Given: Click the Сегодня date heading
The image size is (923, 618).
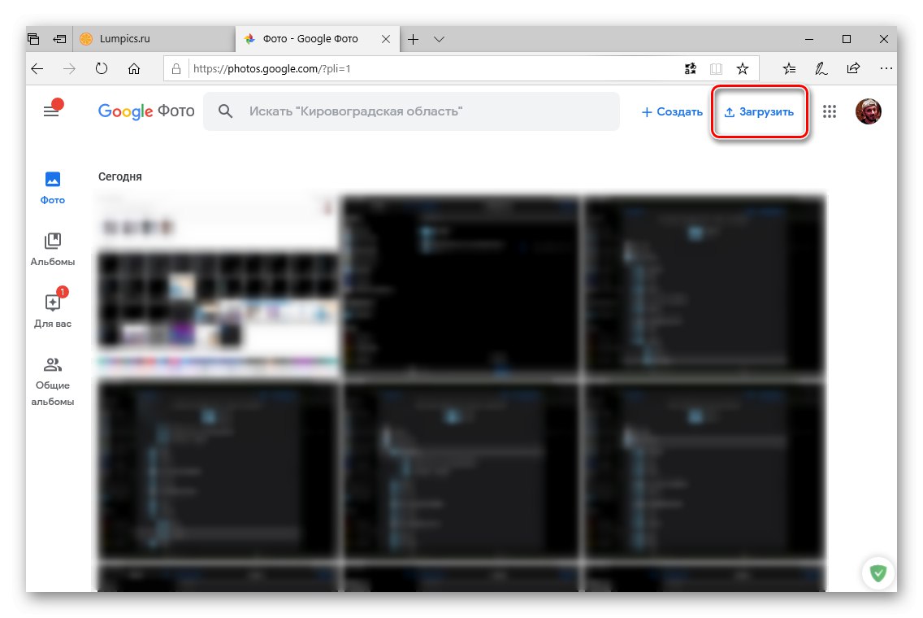Looking at the screenshot, I should click(120, 176).
